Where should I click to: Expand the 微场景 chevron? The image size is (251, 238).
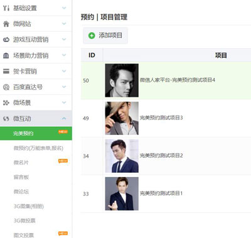(64, 102)
